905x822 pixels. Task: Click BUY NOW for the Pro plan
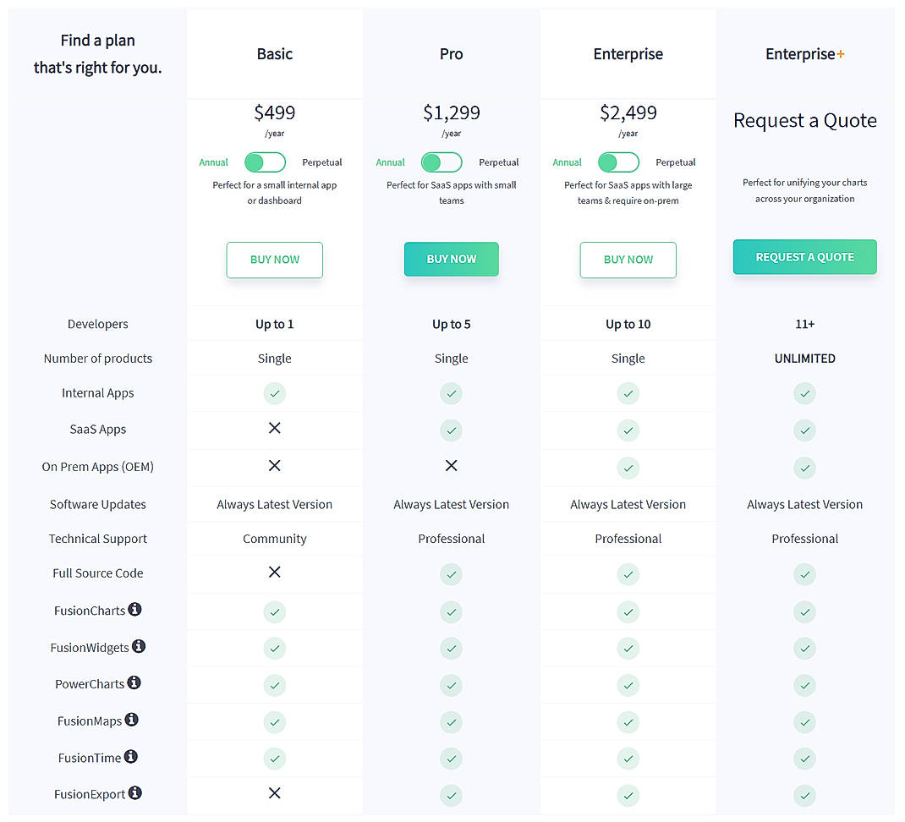coord(451,260)
